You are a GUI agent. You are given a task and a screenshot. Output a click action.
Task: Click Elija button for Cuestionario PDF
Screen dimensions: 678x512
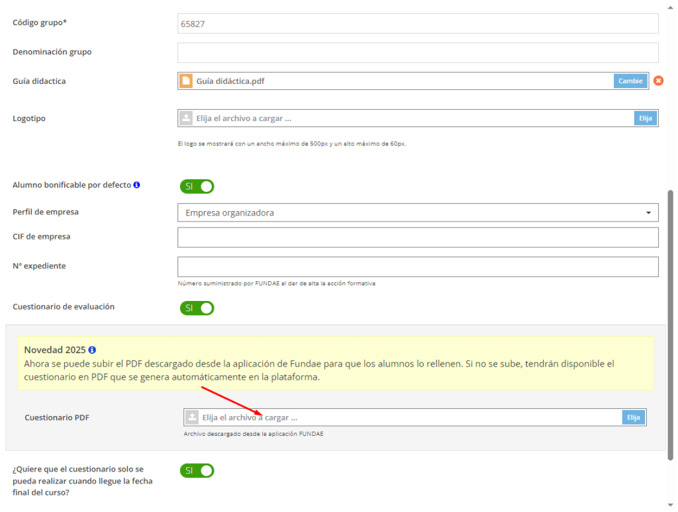633,417
